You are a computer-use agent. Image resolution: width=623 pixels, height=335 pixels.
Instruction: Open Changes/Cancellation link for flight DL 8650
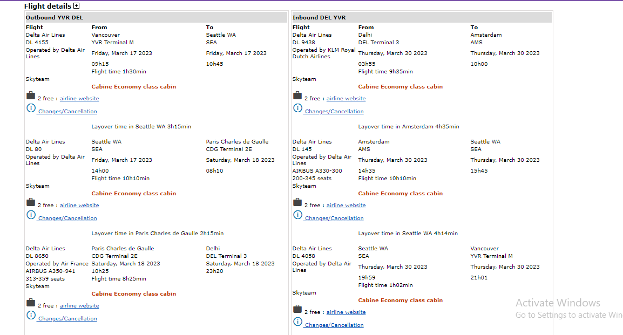67,319
